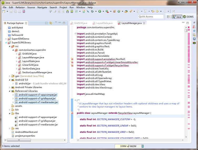Screen dimensions: 198x150
Task: Select the Java perspective button
Action: [177, 17]
